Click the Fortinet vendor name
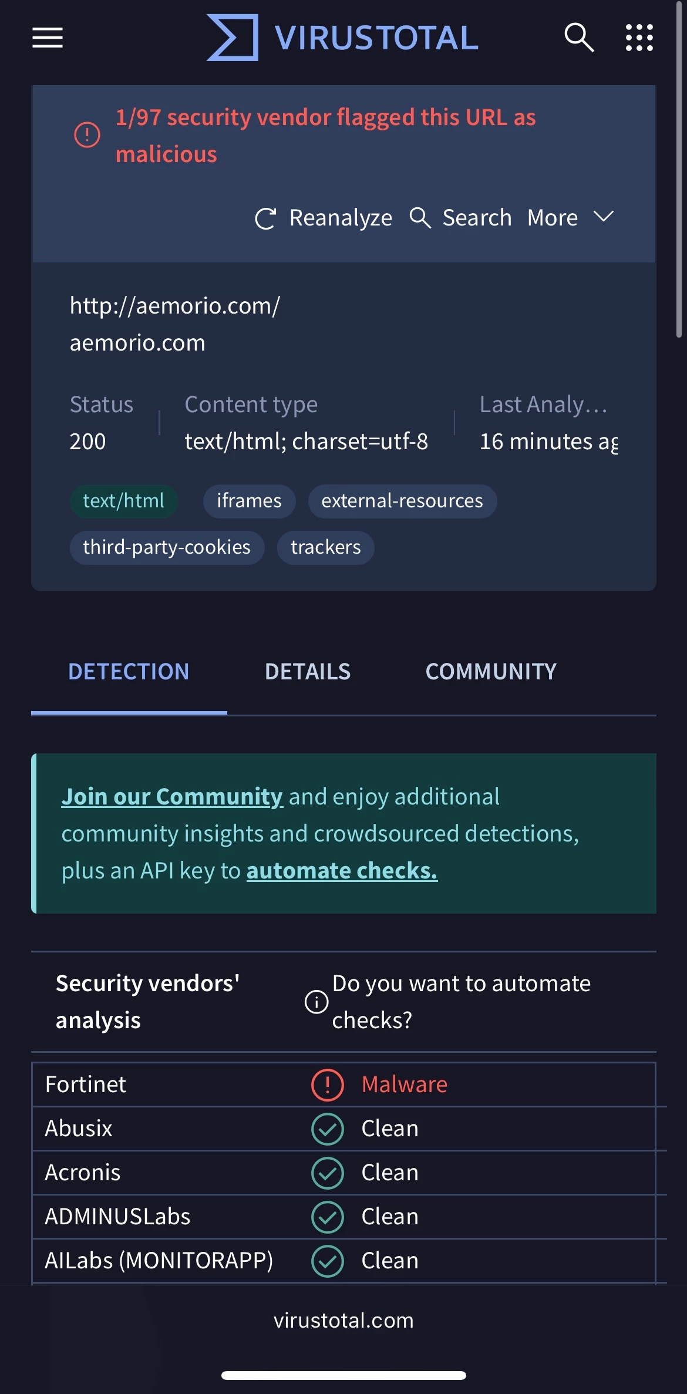687x1394 pixels. 86,1085
